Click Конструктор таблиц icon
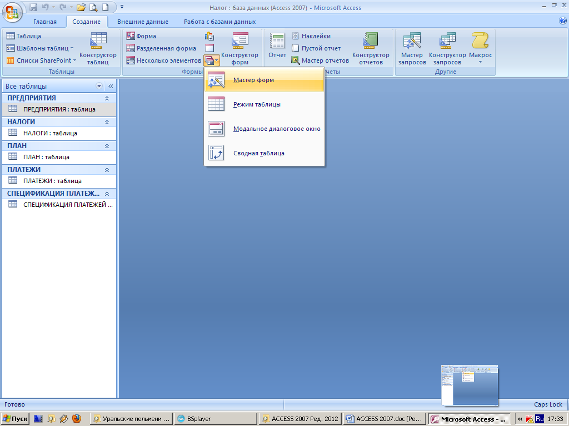 tap(98, 49)
